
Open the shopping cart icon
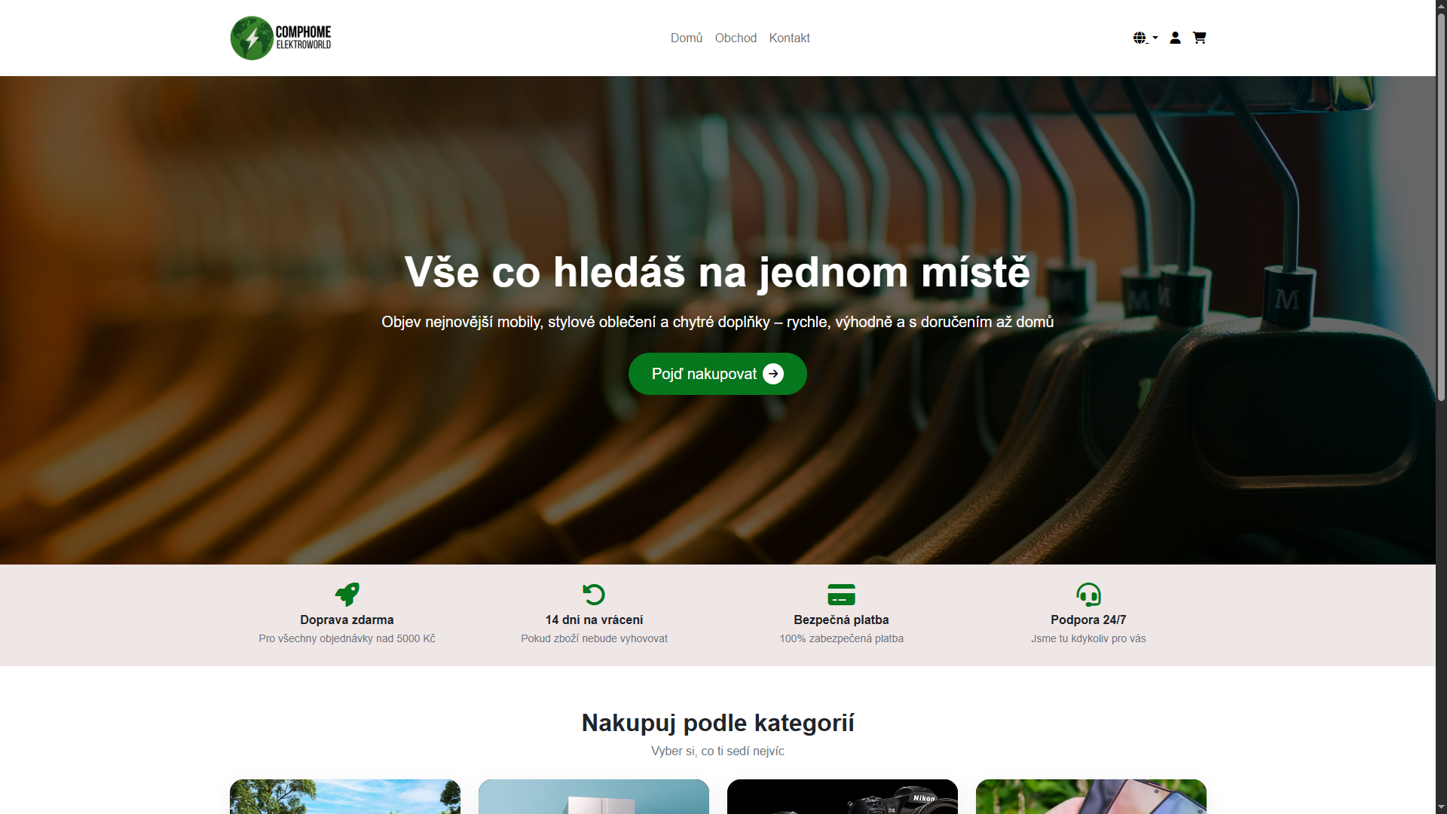coord(1199,38)
